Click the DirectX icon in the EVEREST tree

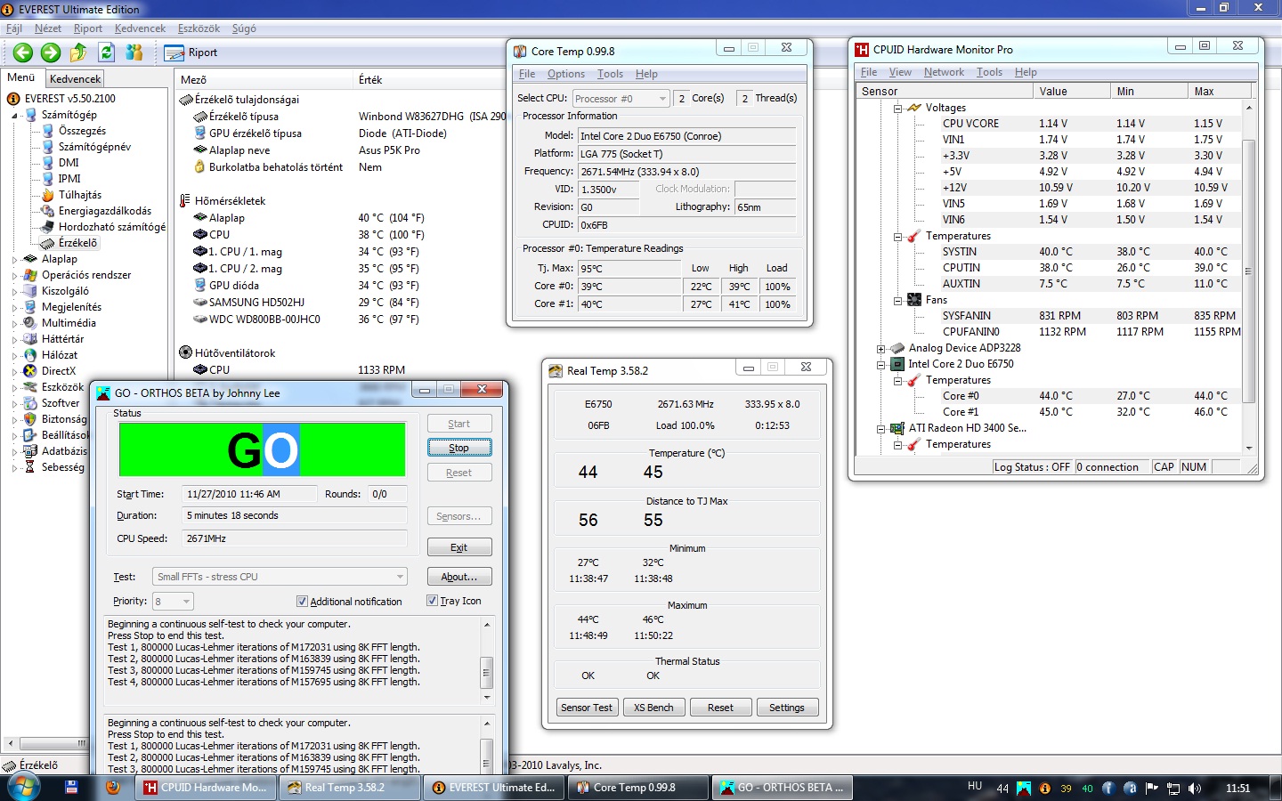coord(31,371)
